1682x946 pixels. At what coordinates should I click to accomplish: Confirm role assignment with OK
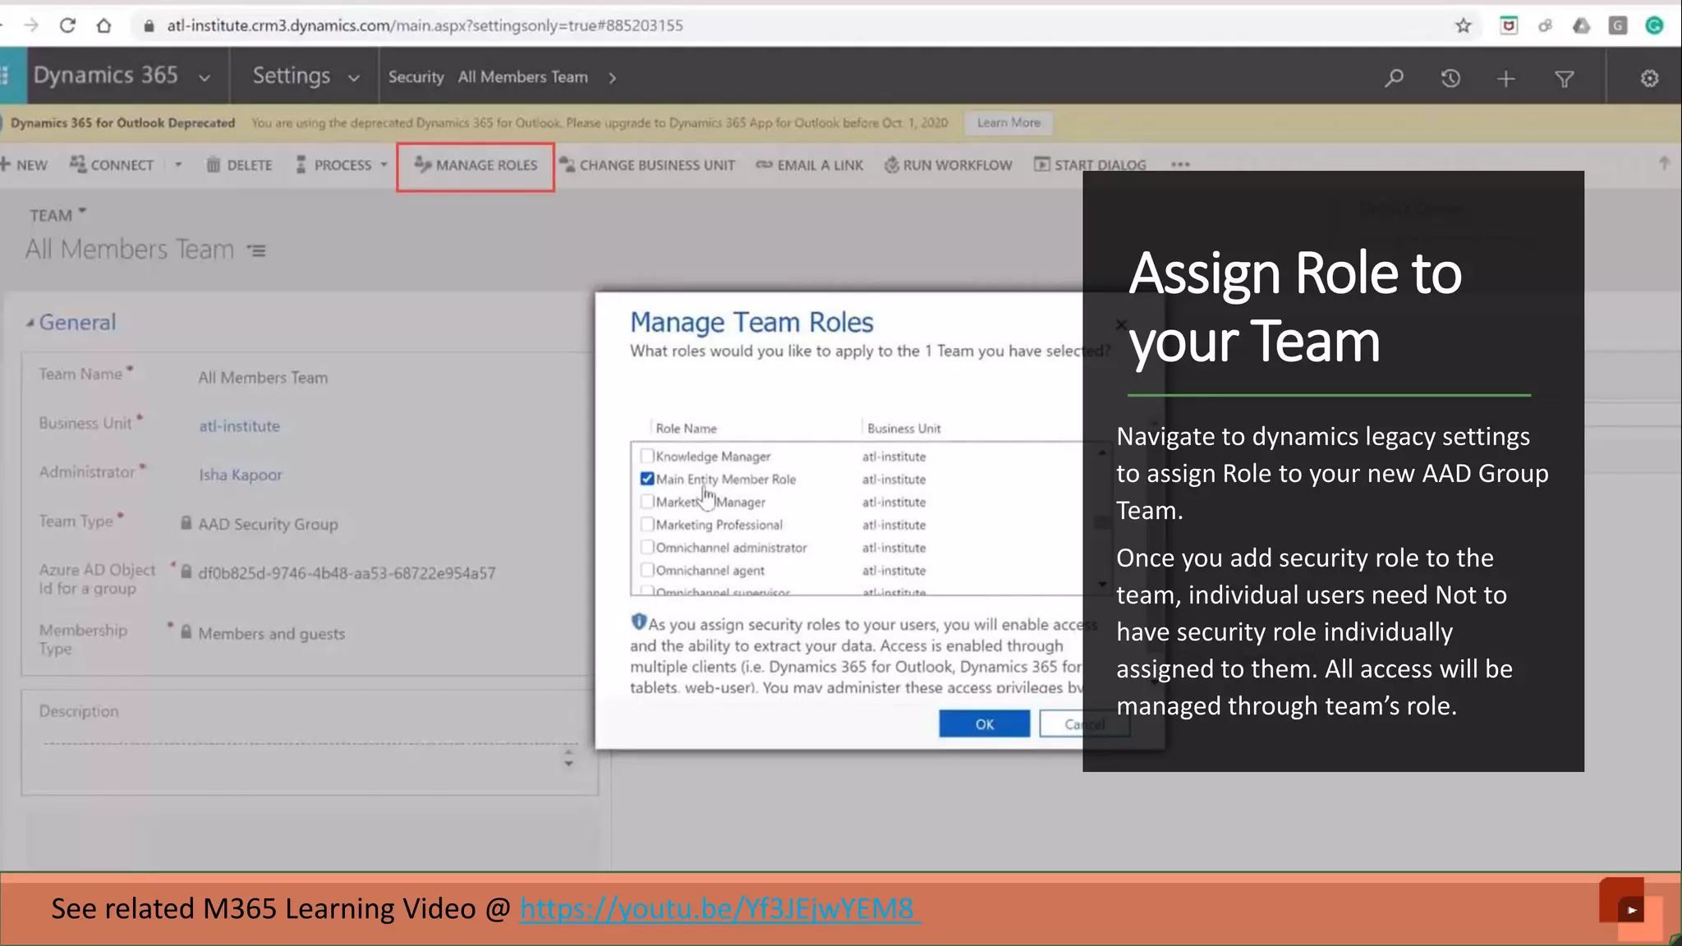(984, 723)
